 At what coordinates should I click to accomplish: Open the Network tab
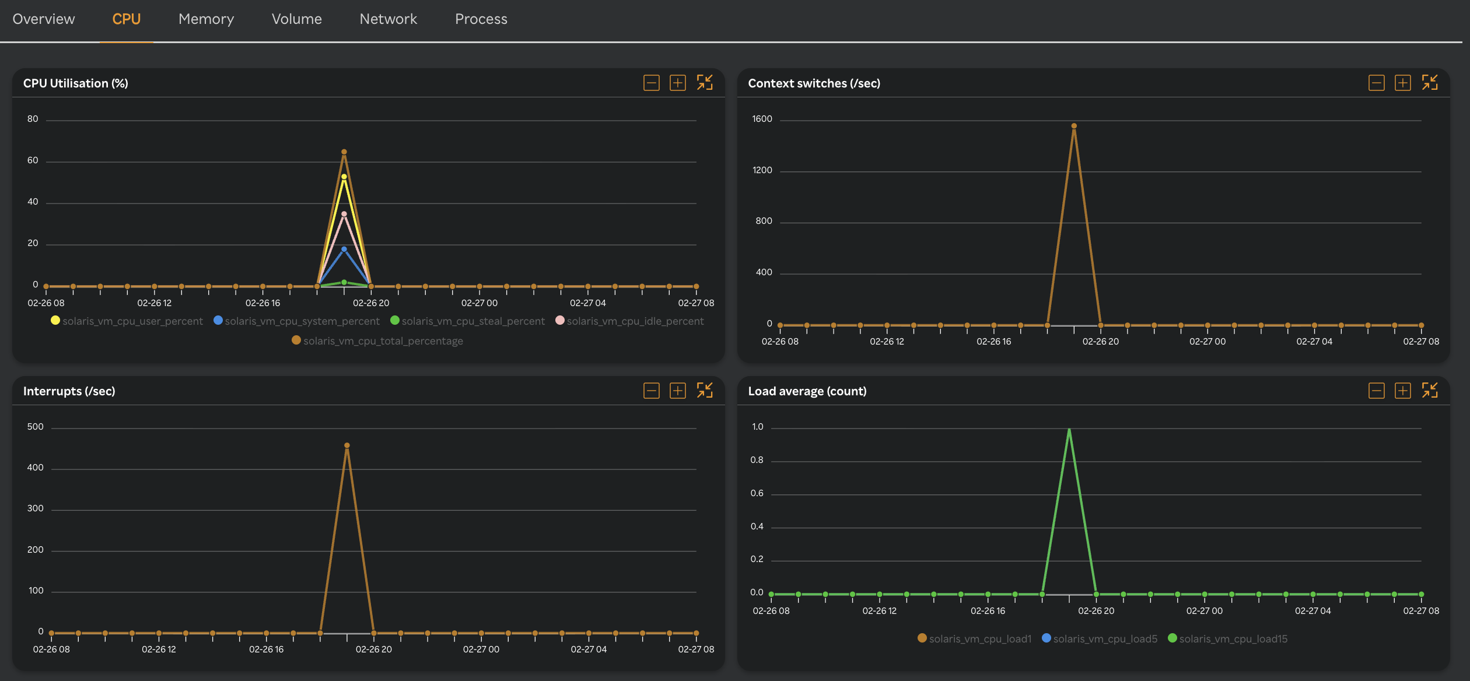tap(388, 19)
